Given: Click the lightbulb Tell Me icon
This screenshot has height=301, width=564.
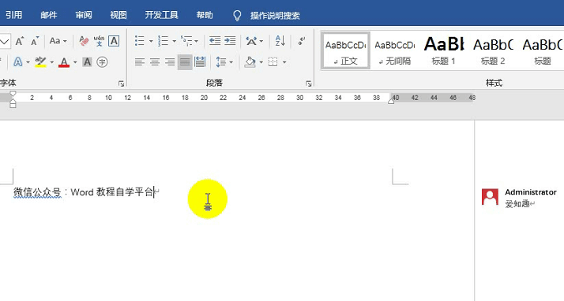Looking at the screenshot, I should coord(237,16).
